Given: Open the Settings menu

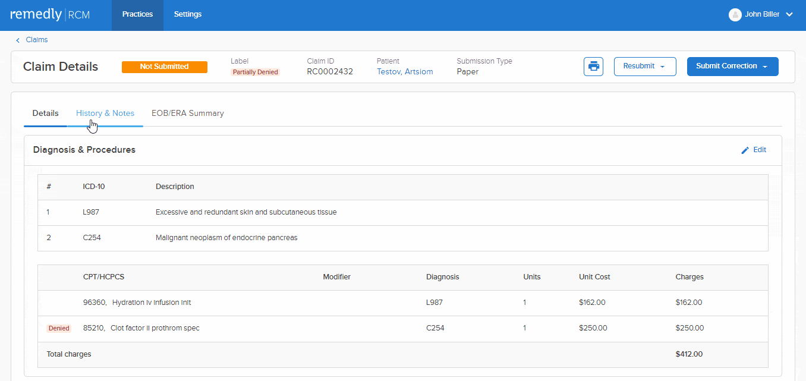Looking at the screenshot, I should (x=188, y=14).
